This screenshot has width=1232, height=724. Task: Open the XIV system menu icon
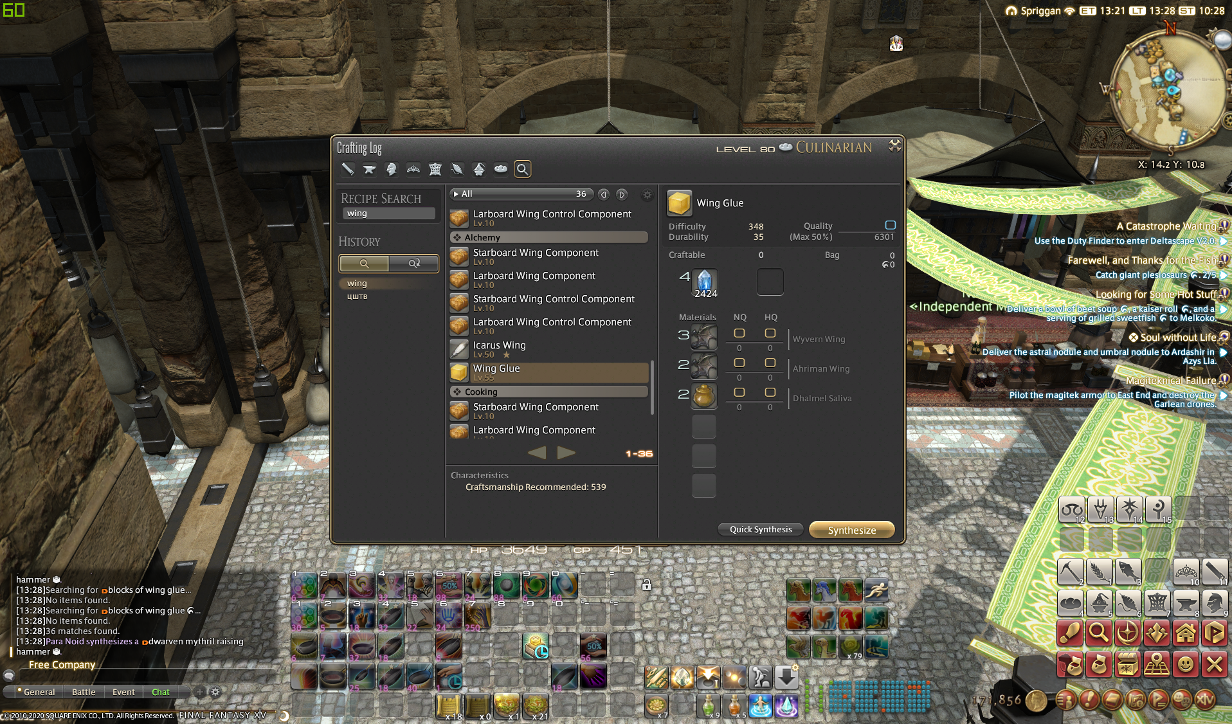1204,700
